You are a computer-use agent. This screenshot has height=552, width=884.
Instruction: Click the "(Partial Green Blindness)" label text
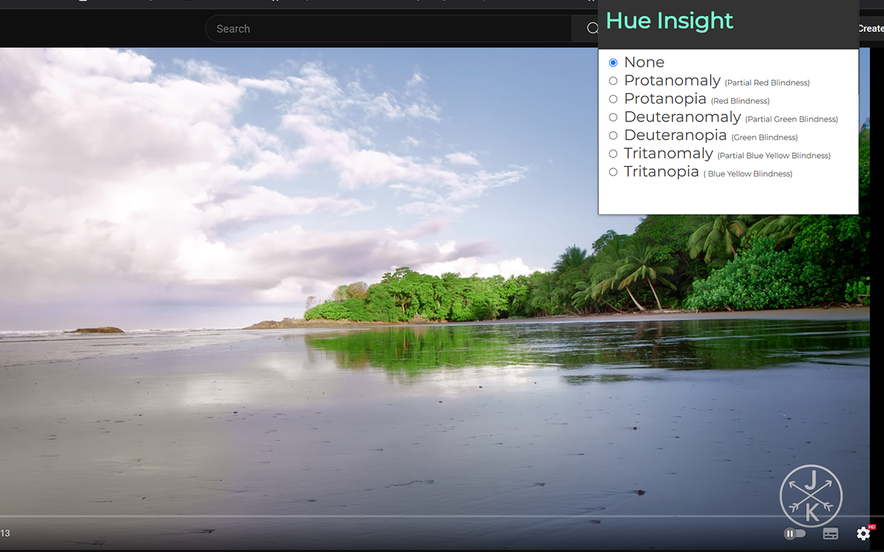click(791, 119)
